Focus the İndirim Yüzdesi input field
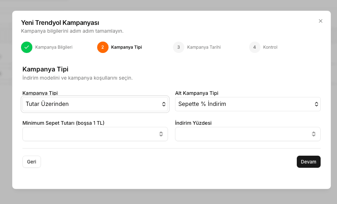 tap(248, 134)
